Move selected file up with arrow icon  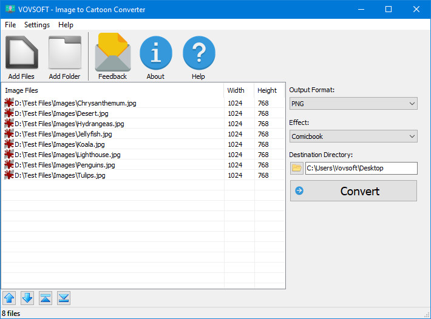[9, 298]
